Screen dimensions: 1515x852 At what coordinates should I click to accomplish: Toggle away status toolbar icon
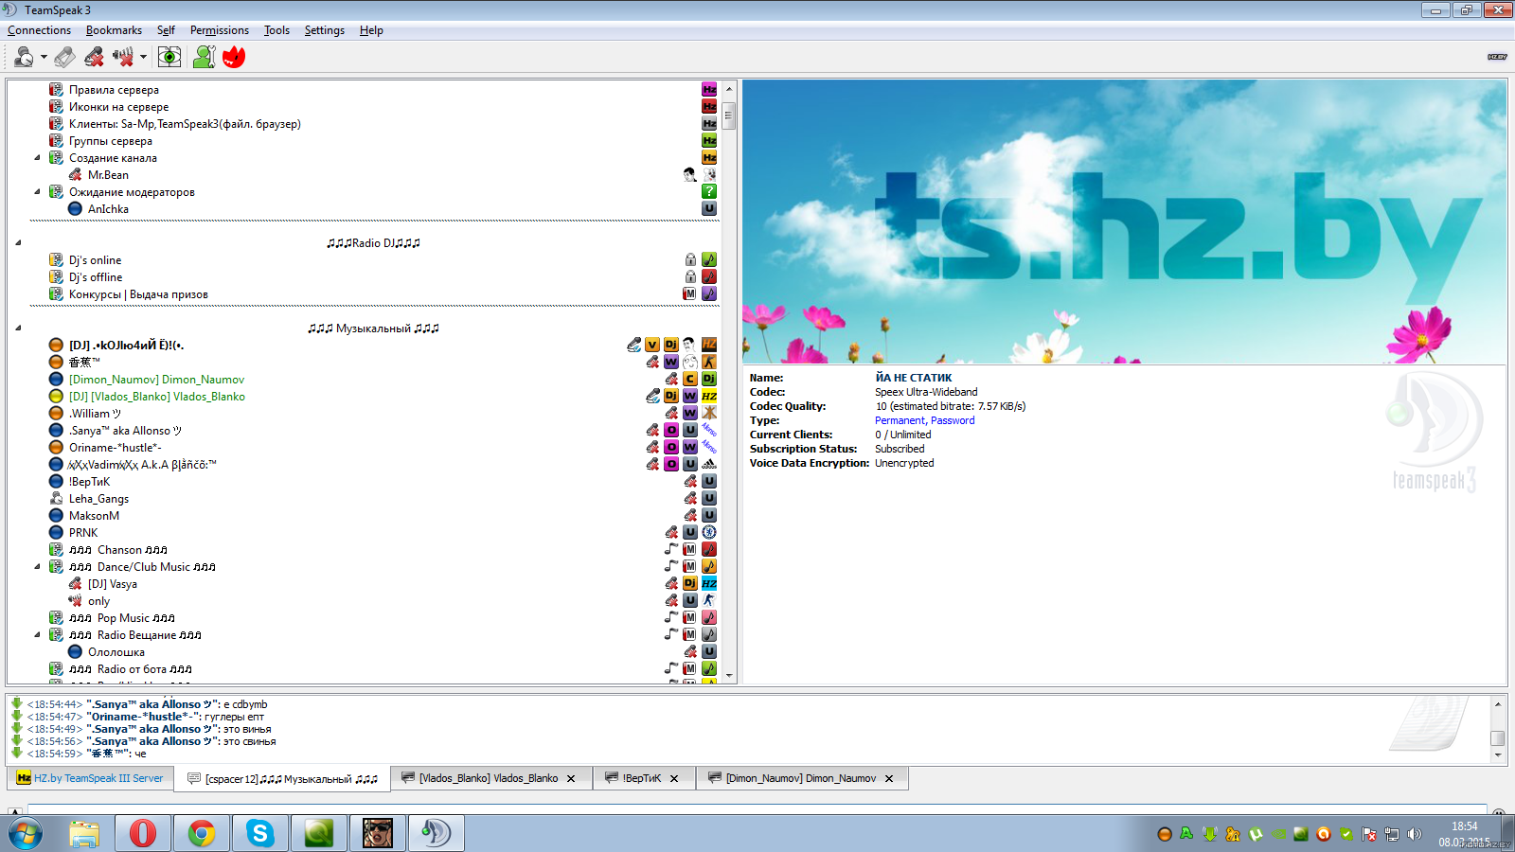coord(24,57)
